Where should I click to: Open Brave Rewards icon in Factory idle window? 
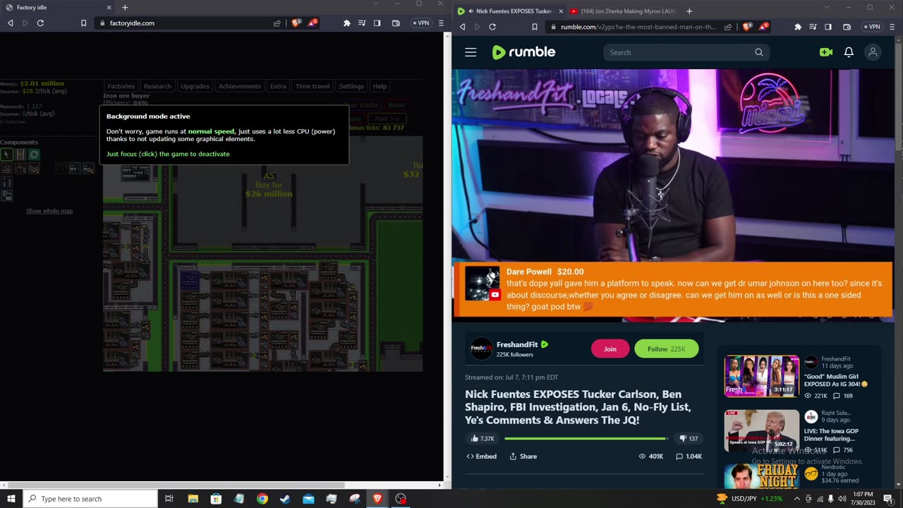[x=313, y=23]
